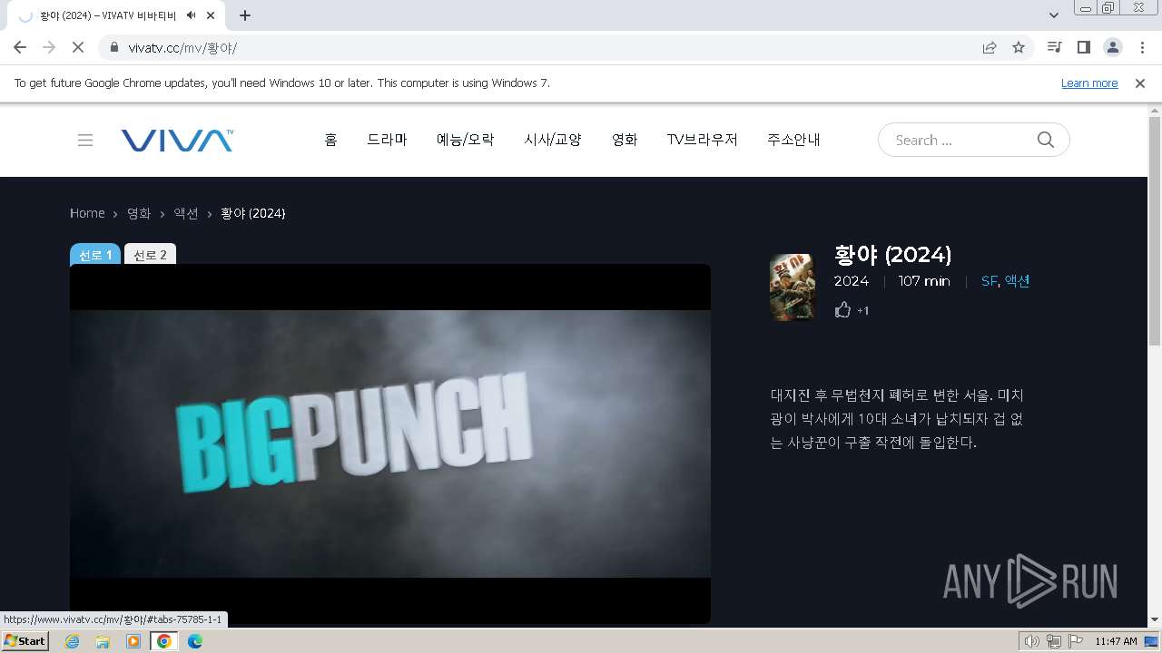Screen dimensions: 1162x653
Task: Open Chrome profile avatar
Action: (1113, 47)
